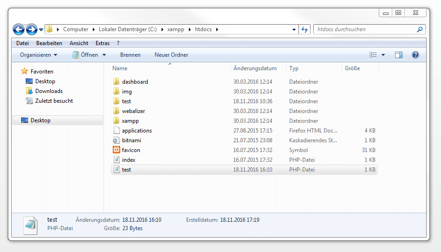Create a folder with Neuer Ordner
Viewport: 441px width, 252px height.
(x=171, y=54)
